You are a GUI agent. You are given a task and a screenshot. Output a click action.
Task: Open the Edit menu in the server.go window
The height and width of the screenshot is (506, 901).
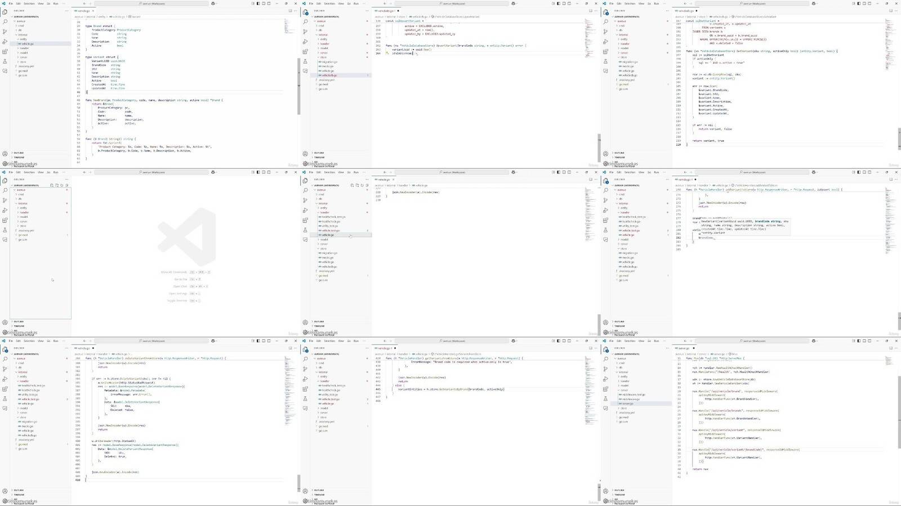619,341
